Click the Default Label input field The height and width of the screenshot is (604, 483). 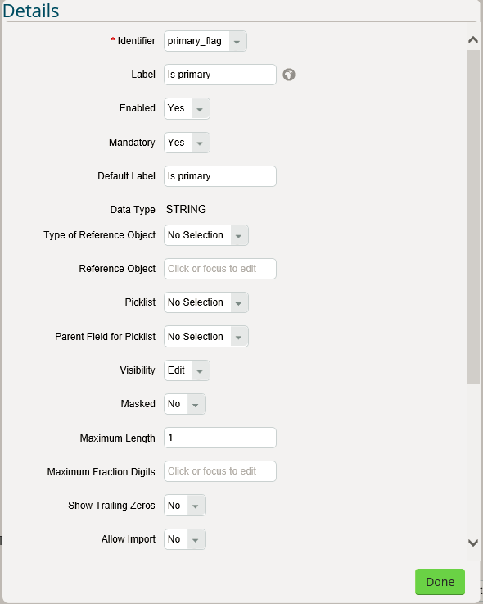pos(220,176)
